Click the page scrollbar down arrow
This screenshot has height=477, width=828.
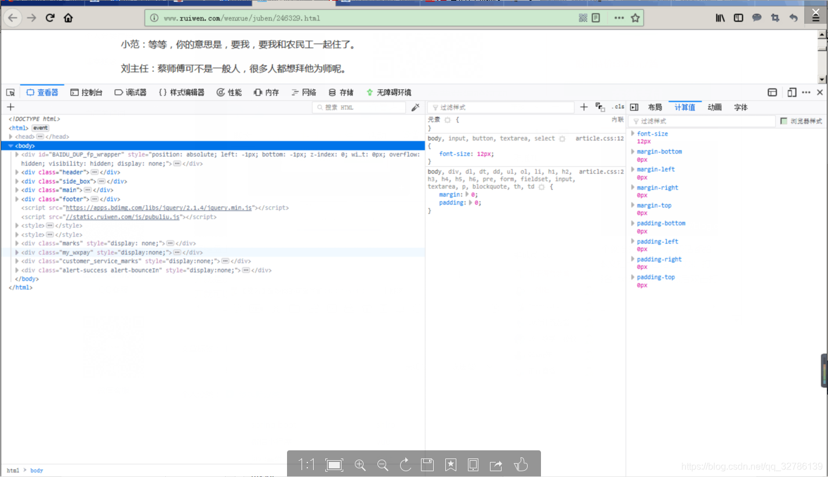pyautogui.click(x=822, y=79)
